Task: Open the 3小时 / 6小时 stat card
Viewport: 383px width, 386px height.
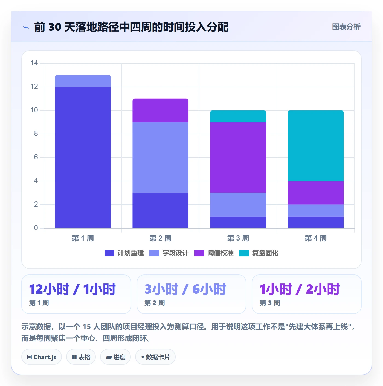Action: [x=191, y=294]
